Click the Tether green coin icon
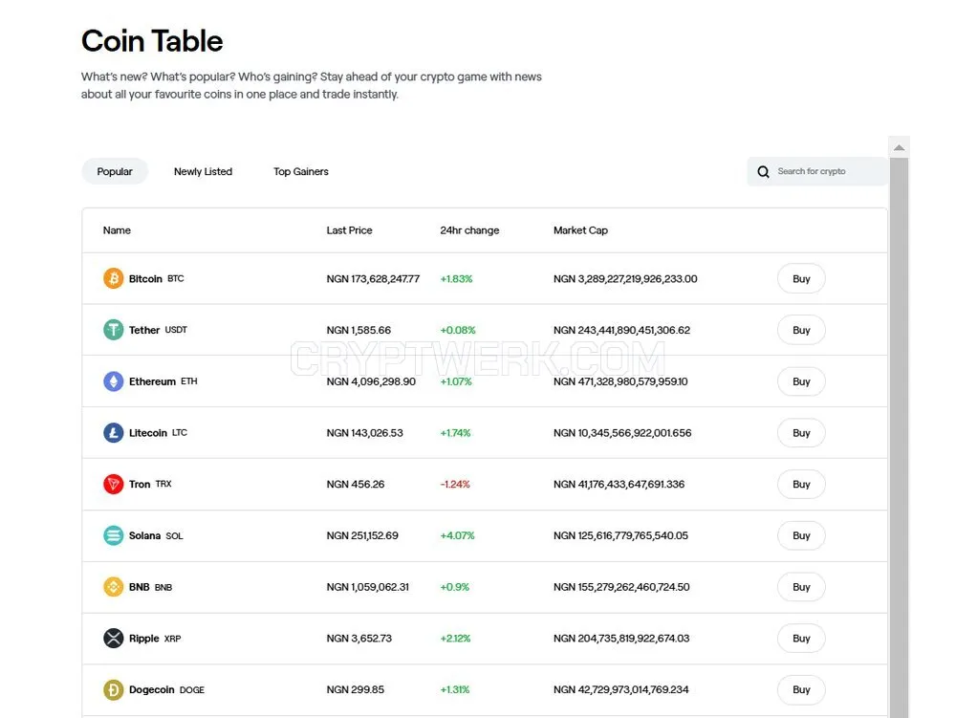 click(114, 330)
